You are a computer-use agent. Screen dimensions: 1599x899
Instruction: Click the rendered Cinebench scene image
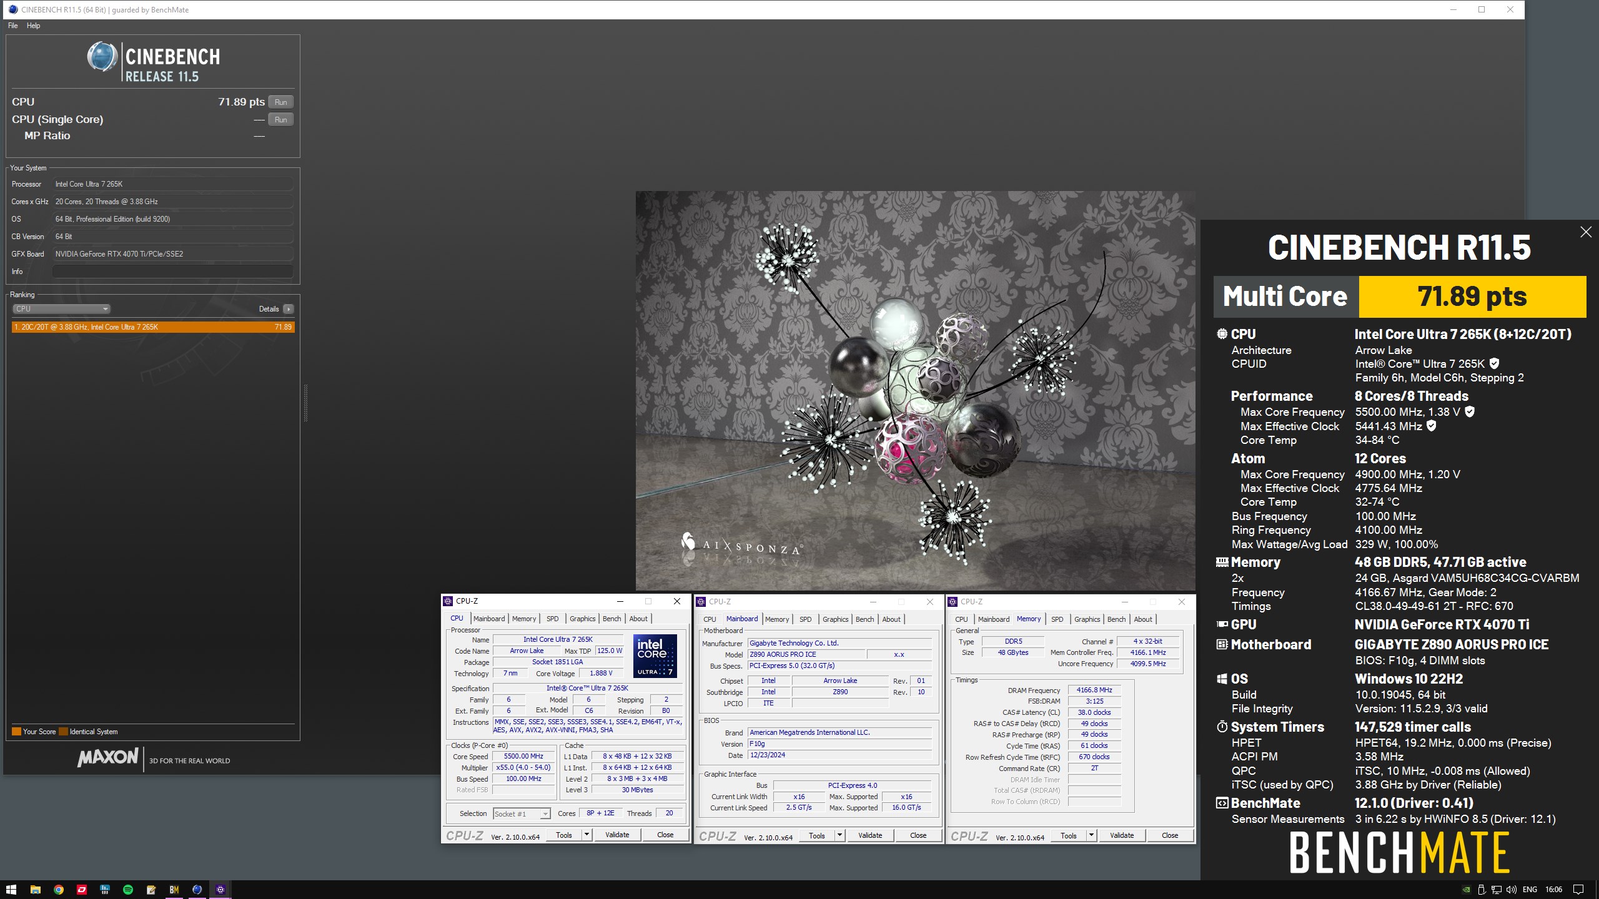coord(916,390)
